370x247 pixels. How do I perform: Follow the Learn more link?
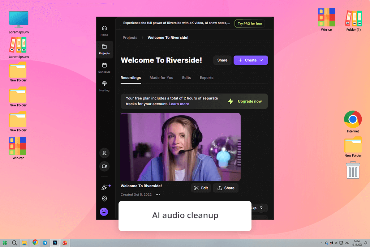[179, 104]
